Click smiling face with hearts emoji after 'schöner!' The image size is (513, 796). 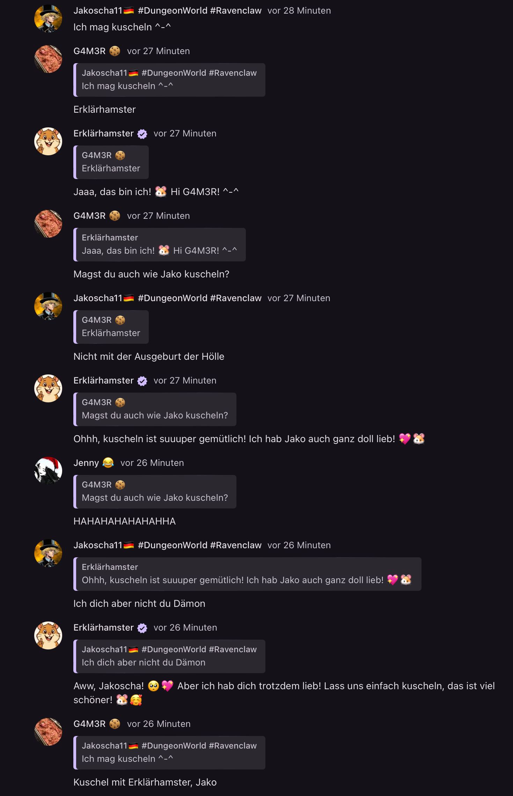(x=136, y=700)
